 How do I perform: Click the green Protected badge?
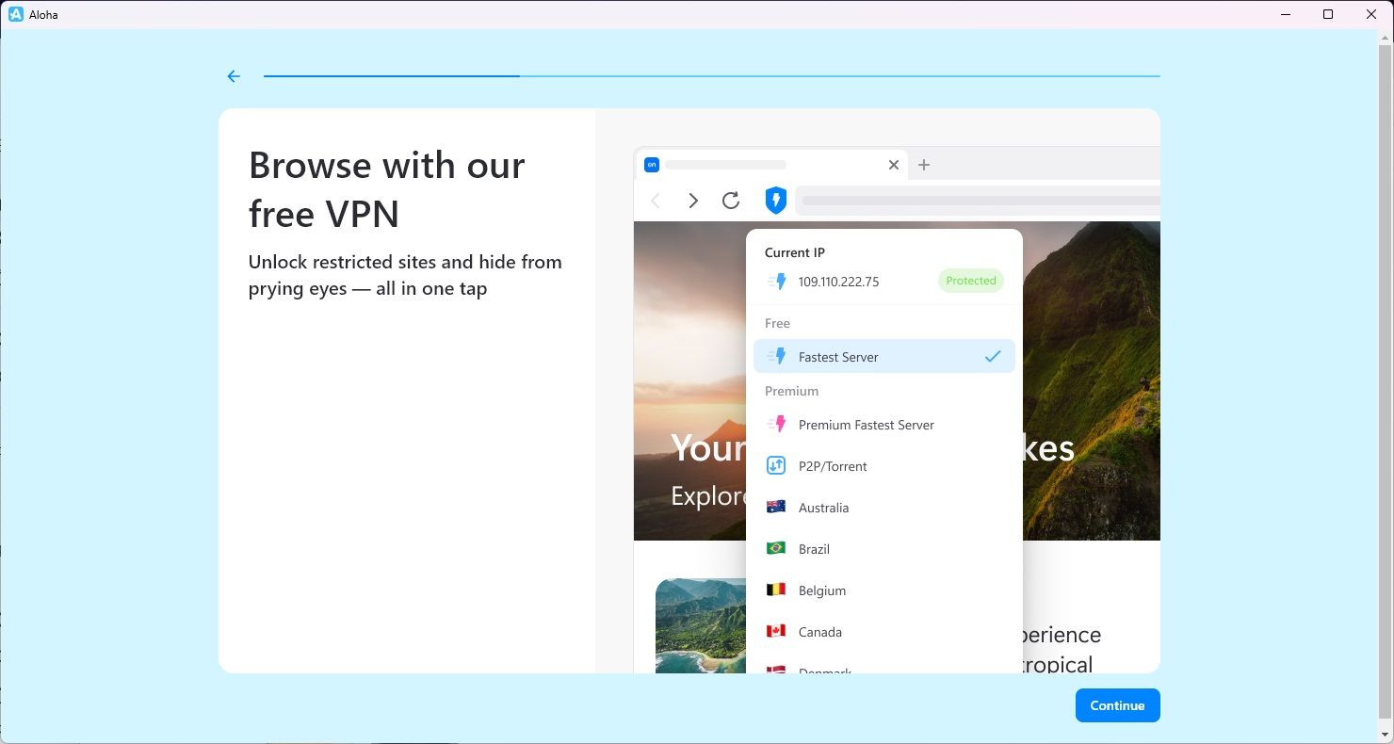click(971, 281)
